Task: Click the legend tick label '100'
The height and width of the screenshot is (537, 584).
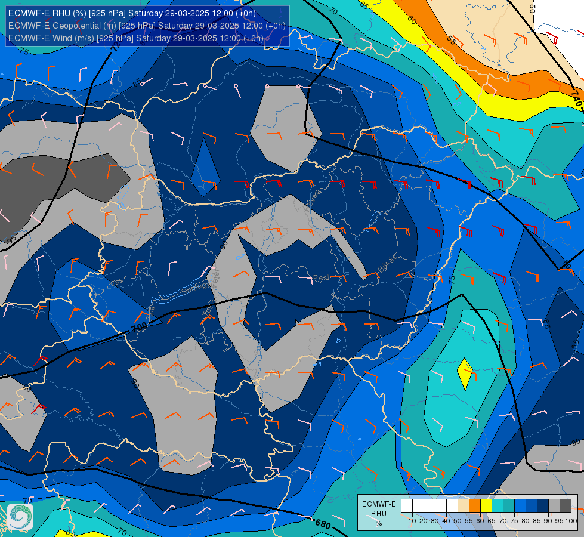Action: 571,521
